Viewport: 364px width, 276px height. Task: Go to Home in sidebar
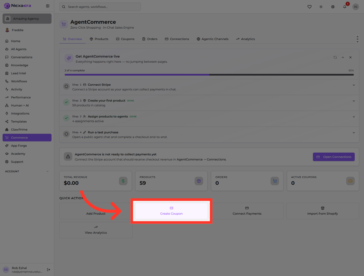27,41
